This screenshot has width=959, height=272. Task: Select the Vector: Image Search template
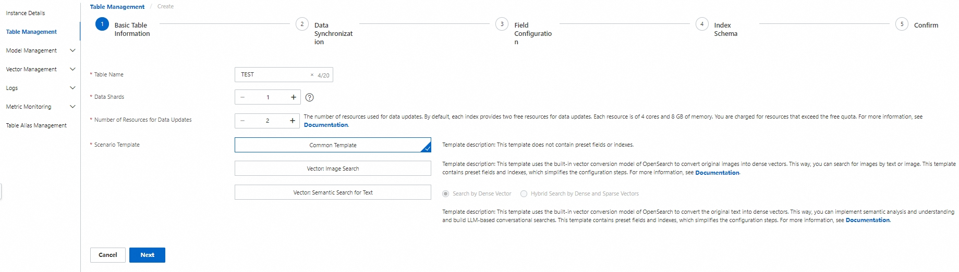pos(333,169)
